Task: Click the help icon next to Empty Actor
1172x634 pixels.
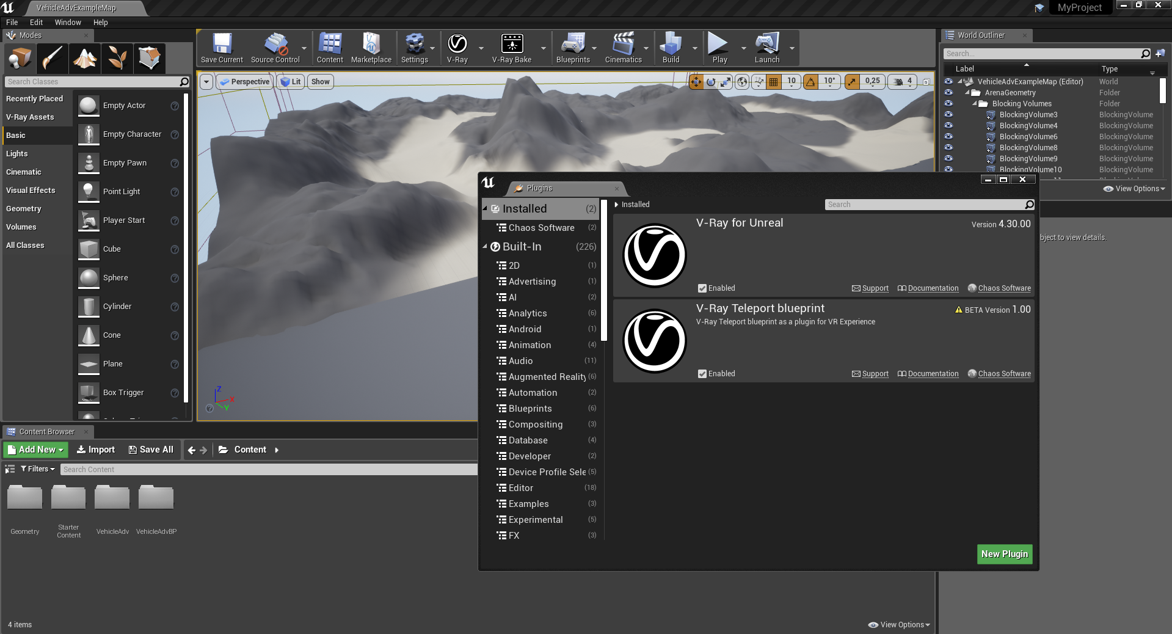Action: tap(175, 106)
